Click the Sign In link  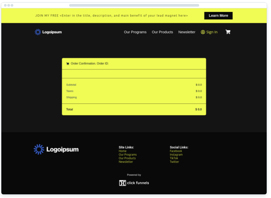209,32
